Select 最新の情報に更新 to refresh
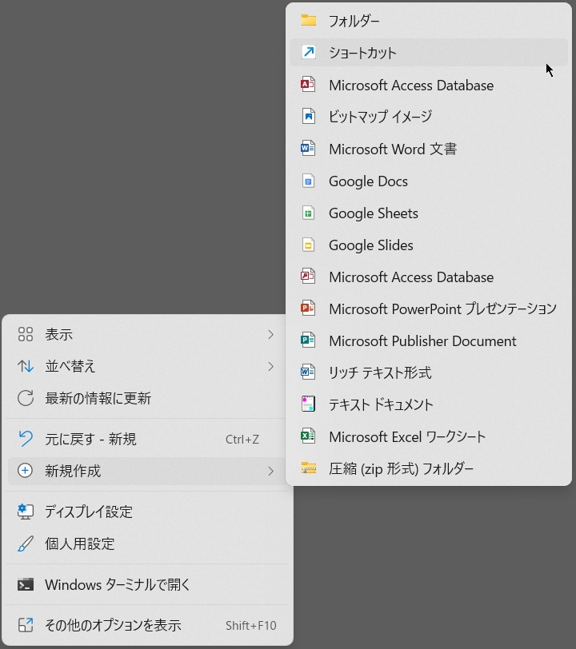Viewport: 576px width, 649px height. coord(98,398)
